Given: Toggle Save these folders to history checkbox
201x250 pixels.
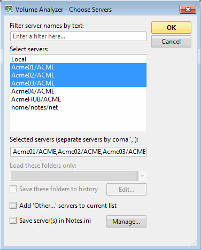Looking at the screenshot, I should 13,189.
